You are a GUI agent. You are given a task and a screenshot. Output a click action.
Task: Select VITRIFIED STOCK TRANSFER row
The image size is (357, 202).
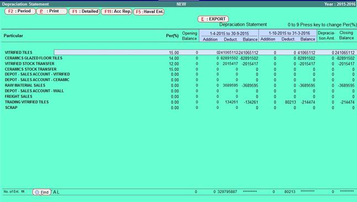pos(179,64)
